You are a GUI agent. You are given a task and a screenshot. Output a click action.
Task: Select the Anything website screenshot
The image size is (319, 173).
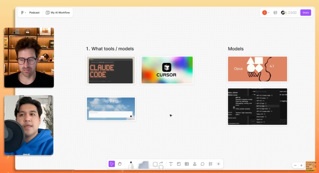coord(111,109)
